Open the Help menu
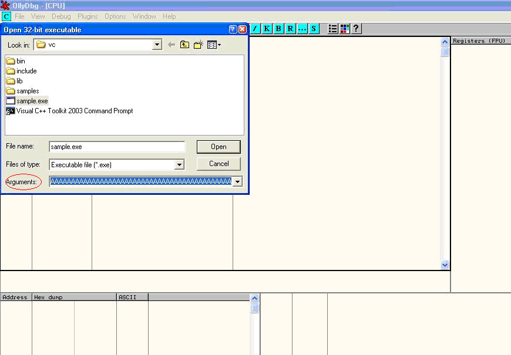Viewport: 511px width, 355px height. 169,16
